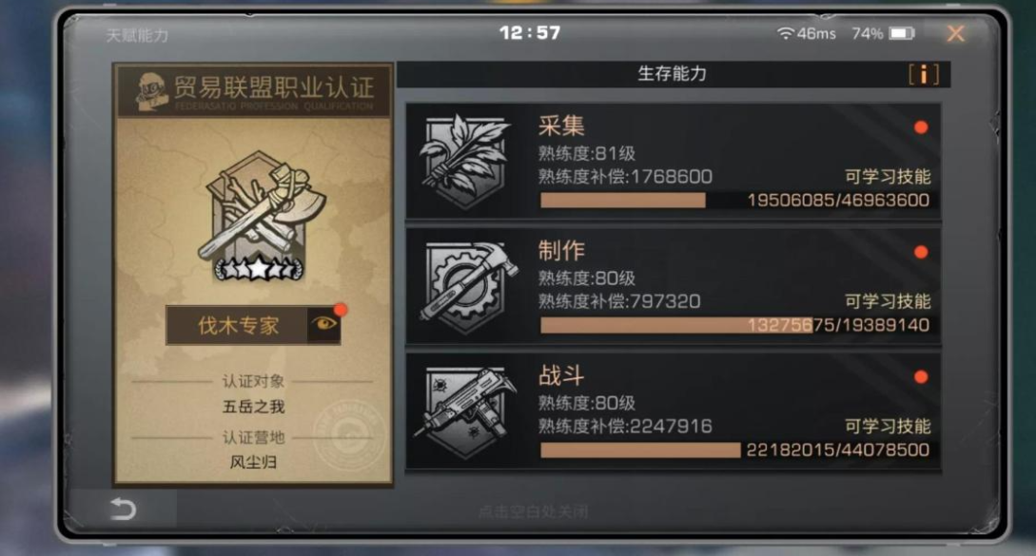The image size is (1036, 556).
Task: Open the info icon beside 生存能力
Action: tap(924, 75)
